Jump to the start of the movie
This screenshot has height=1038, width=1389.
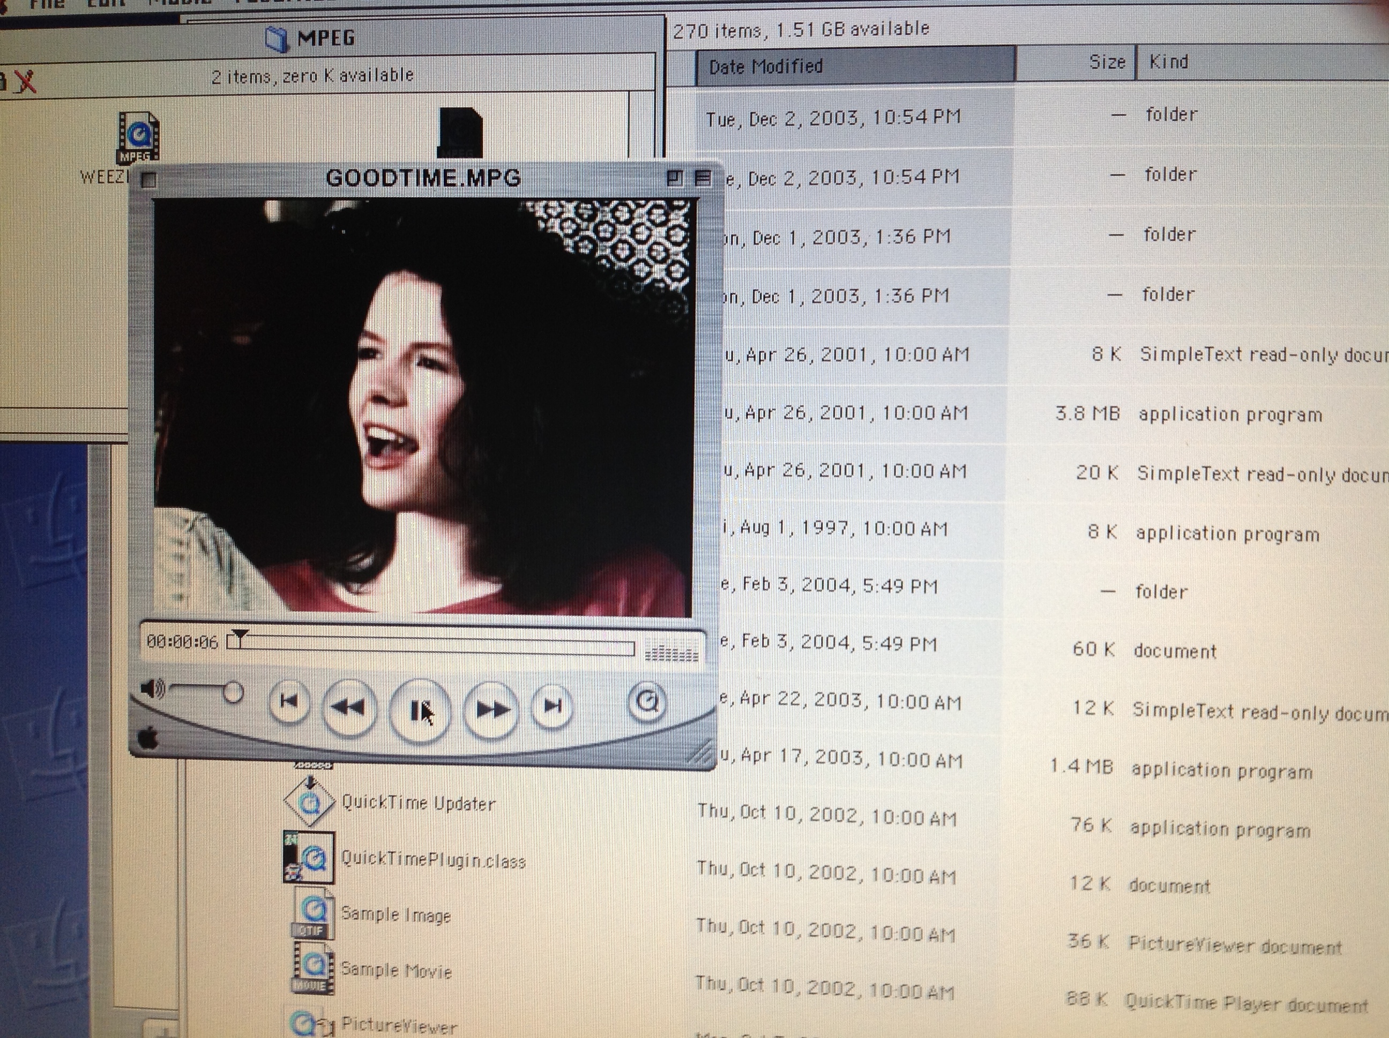tap(289, 702)
